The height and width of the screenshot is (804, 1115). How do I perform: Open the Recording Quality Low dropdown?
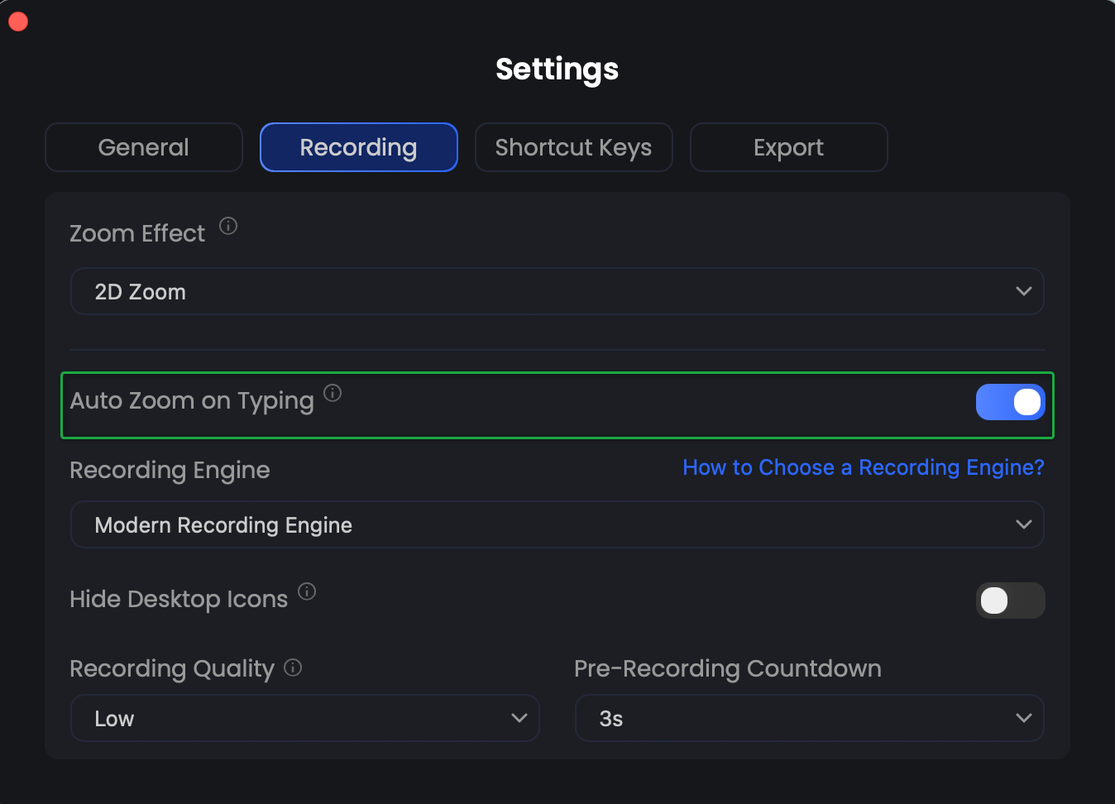[305, 718]
